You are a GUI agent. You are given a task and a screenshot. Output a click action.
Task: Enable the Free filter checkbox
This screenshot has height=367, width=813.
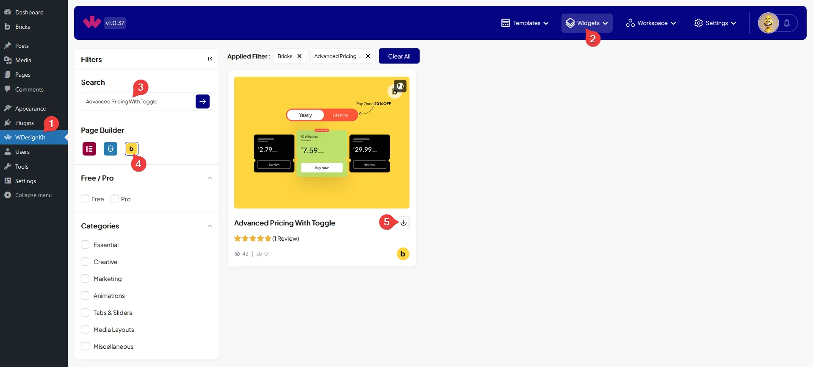(x=85, y=199)
